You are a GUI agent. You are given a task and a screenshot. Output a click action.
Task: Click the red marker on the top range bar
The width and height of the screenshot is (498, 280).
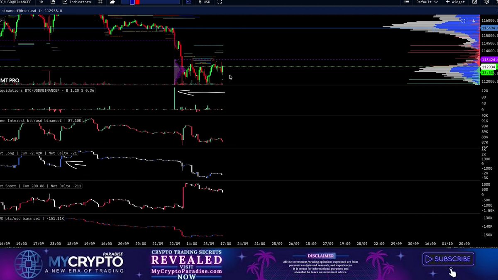point(137,2)
